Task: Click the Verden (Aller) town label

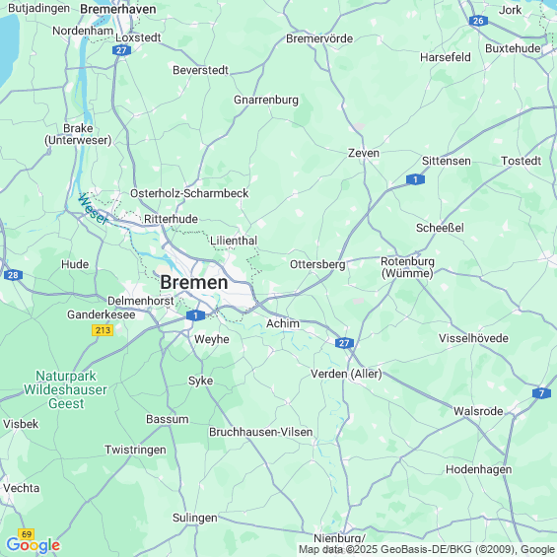Action: 346,374
